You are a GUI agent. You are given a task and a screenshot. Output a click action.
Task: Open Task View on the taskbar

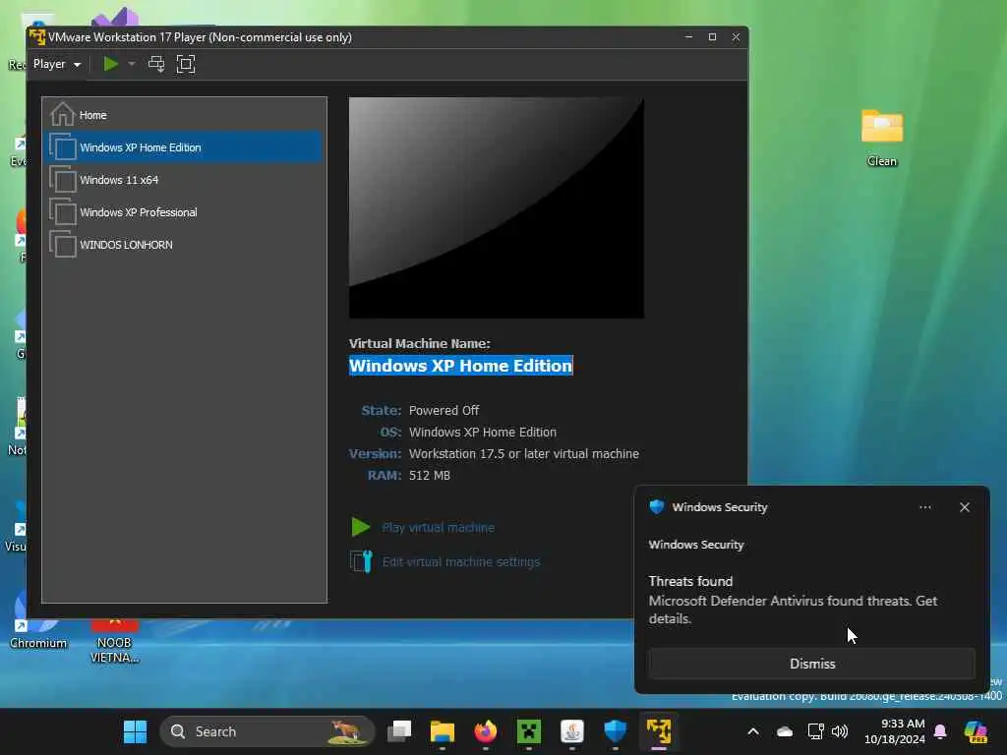(x=399, y=731)
